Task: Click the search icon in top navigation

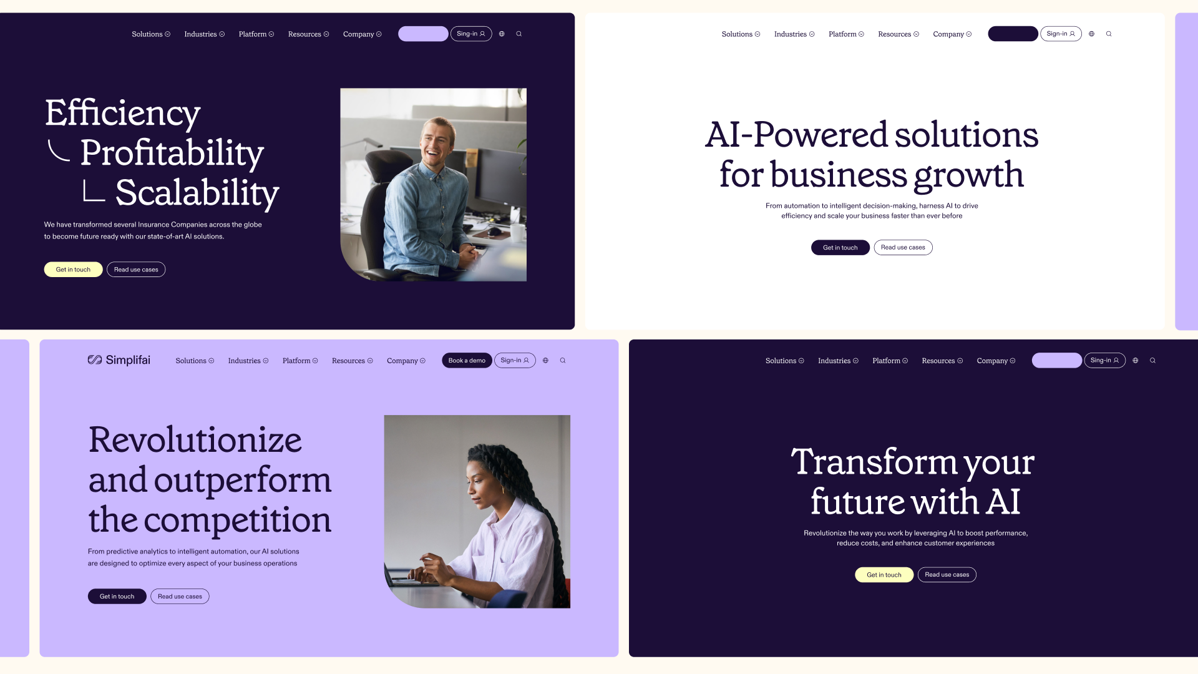Action: [x=519, y=34]
